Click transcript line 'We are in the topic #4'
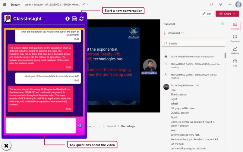 (x=195, y=139)
